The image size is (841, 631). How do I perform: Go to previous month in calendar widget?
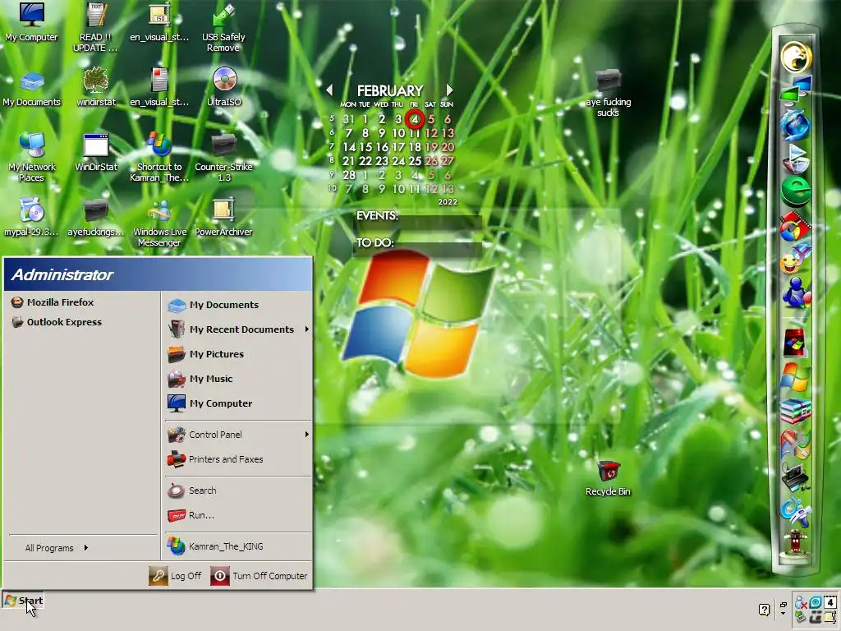pyautogui.click(x=329, y=90)
